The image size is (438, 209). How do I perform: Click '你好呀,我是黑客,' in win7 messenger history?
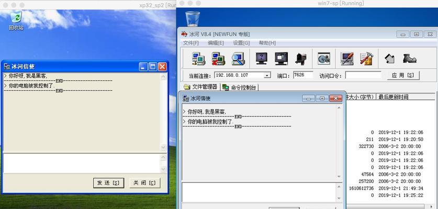(207, 112)
